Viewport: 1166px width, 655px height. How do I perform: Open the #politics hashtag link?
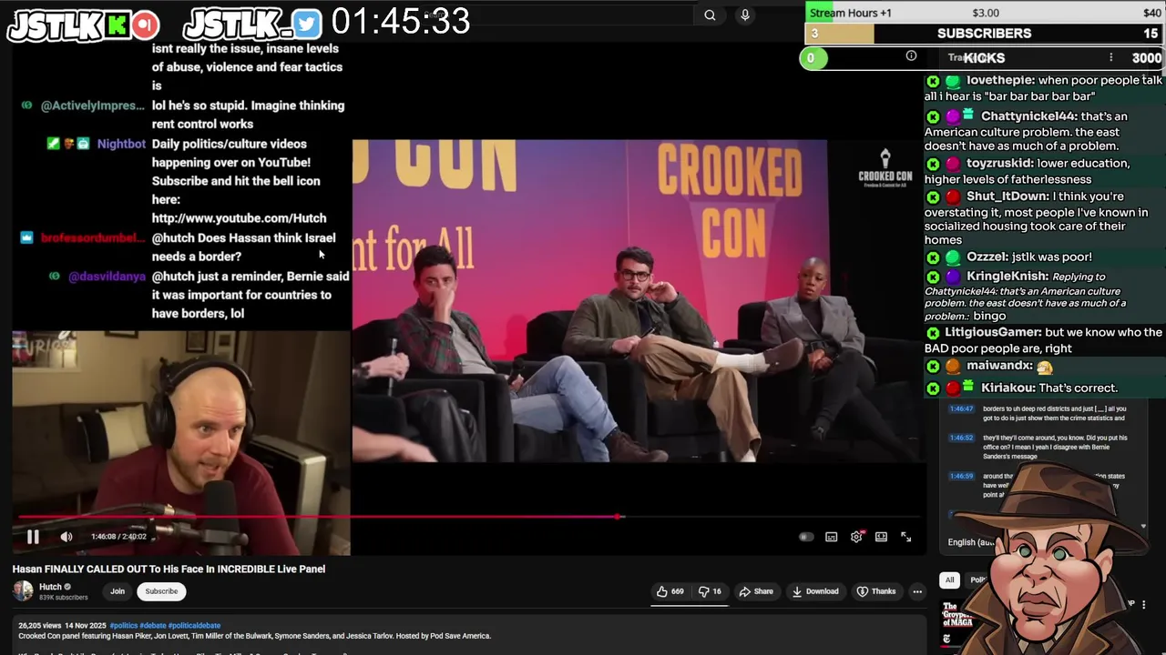(123, 626)
